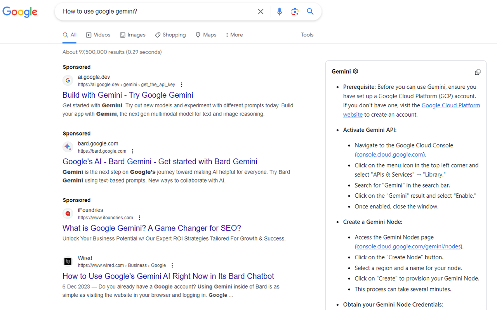
Task: Clear the search query with the X icon
Action: tap(261, 11)
